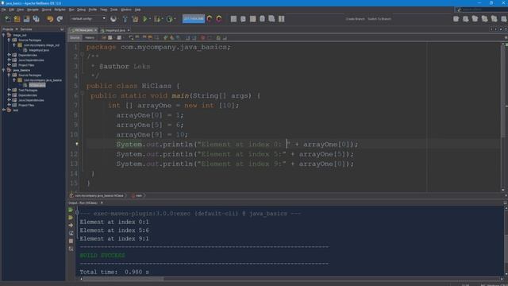508x286 pixels.
Task: Open the Window menu
Action: pos(126,10)
